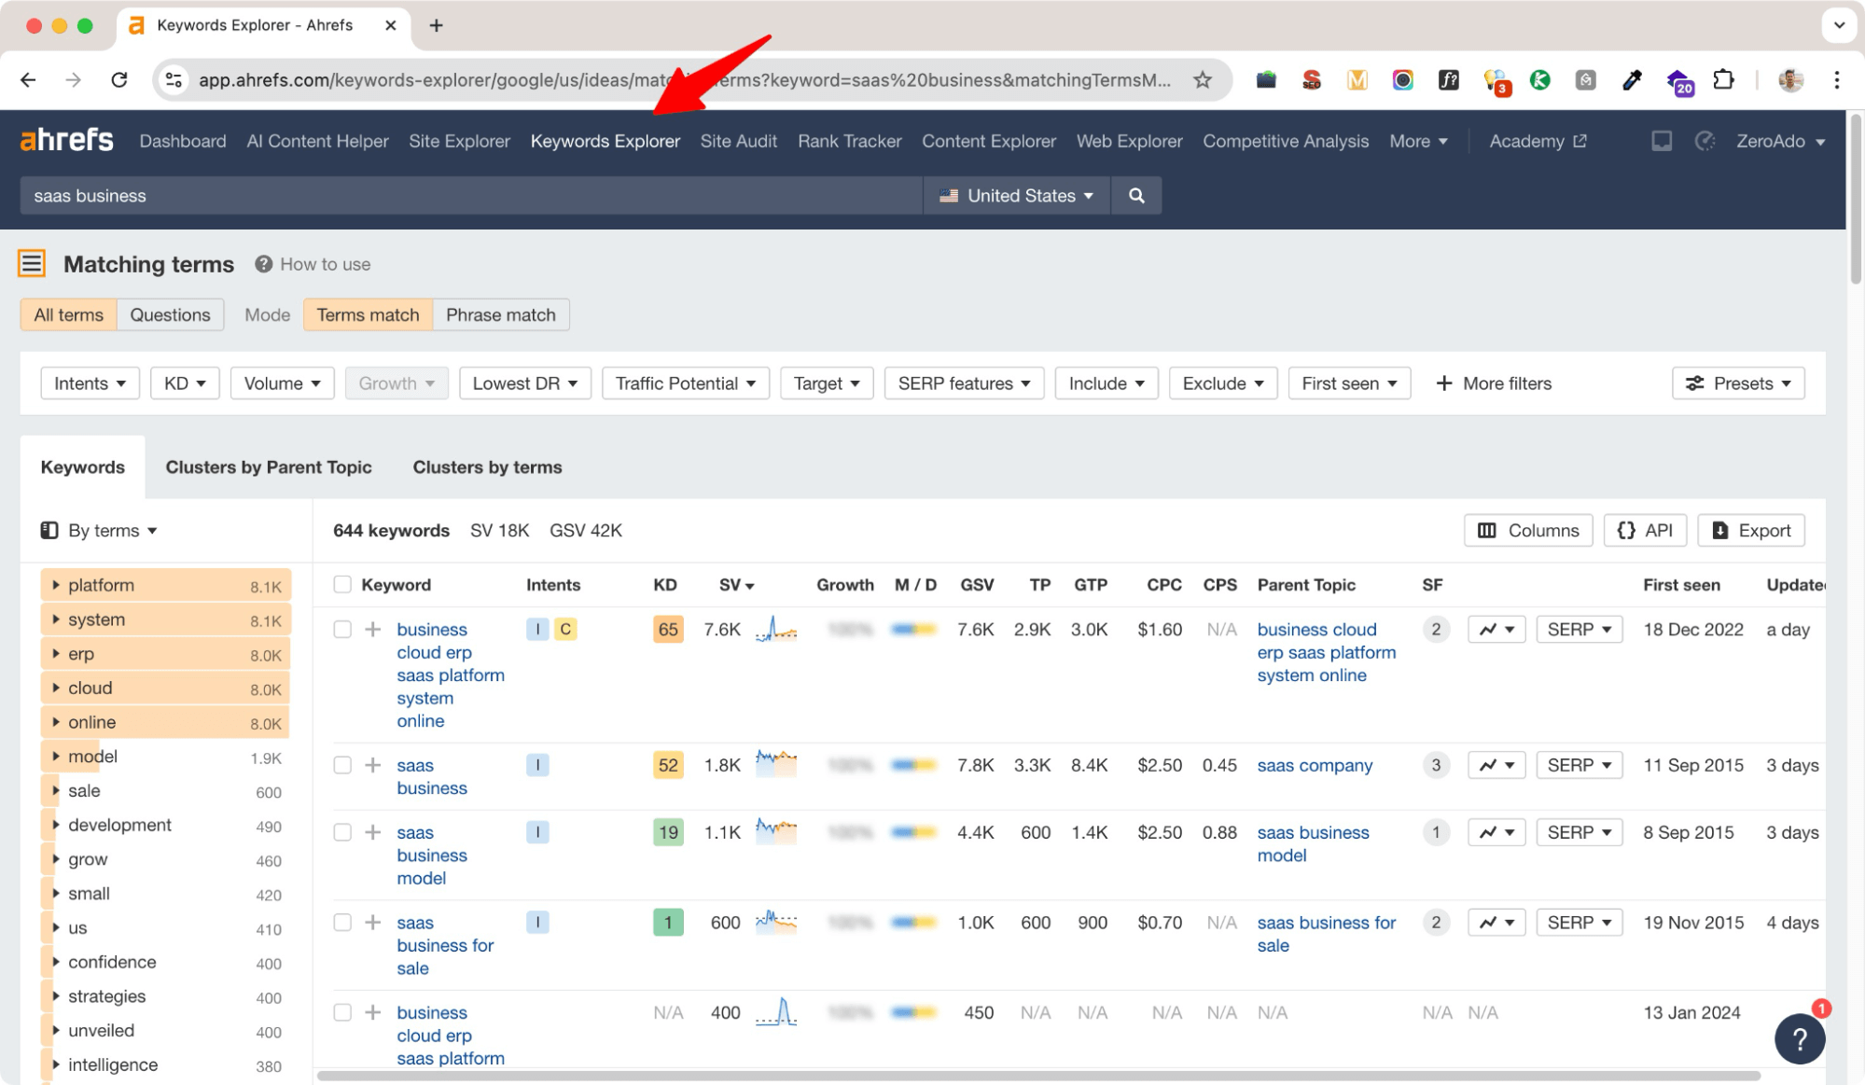Image resolution: width=1865 pixels, height=1085 pixels.
Task: Open Site Audit from top navigation
Action: (738, 141)
